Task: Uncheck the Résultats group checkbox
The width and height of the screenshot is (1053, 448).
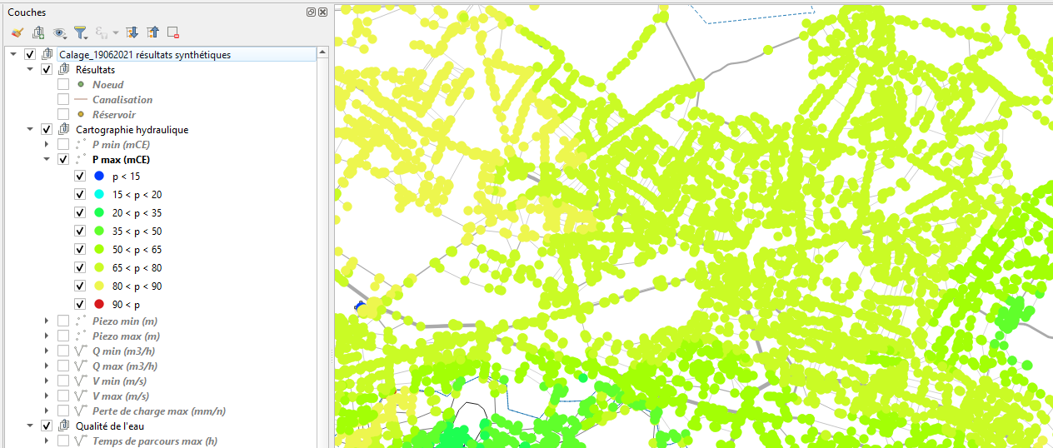Action: (47, 70)
